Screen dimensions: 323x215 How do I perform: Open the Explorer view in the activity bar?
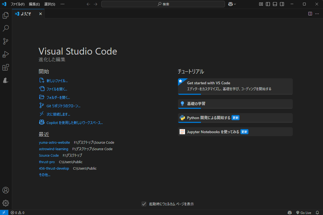[x=6, y=15]
